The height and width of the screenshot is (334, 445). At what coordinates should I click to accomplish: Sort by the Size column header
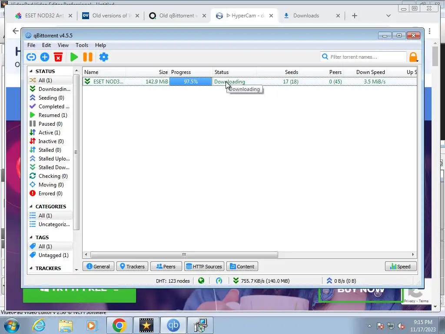point(148,72)
